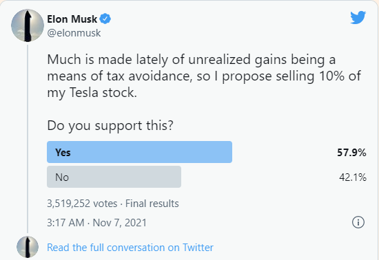Click the 3:17 AM Nov 7, 2021 timestamp
This screenshot has width=379, height=260.
click(x=96, y=223)
